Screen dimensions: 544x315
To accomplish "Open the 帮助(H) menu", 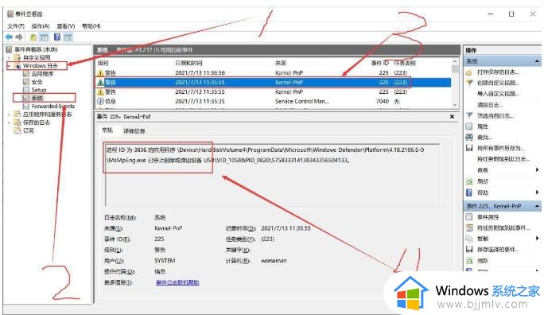I will click(91, 26).
